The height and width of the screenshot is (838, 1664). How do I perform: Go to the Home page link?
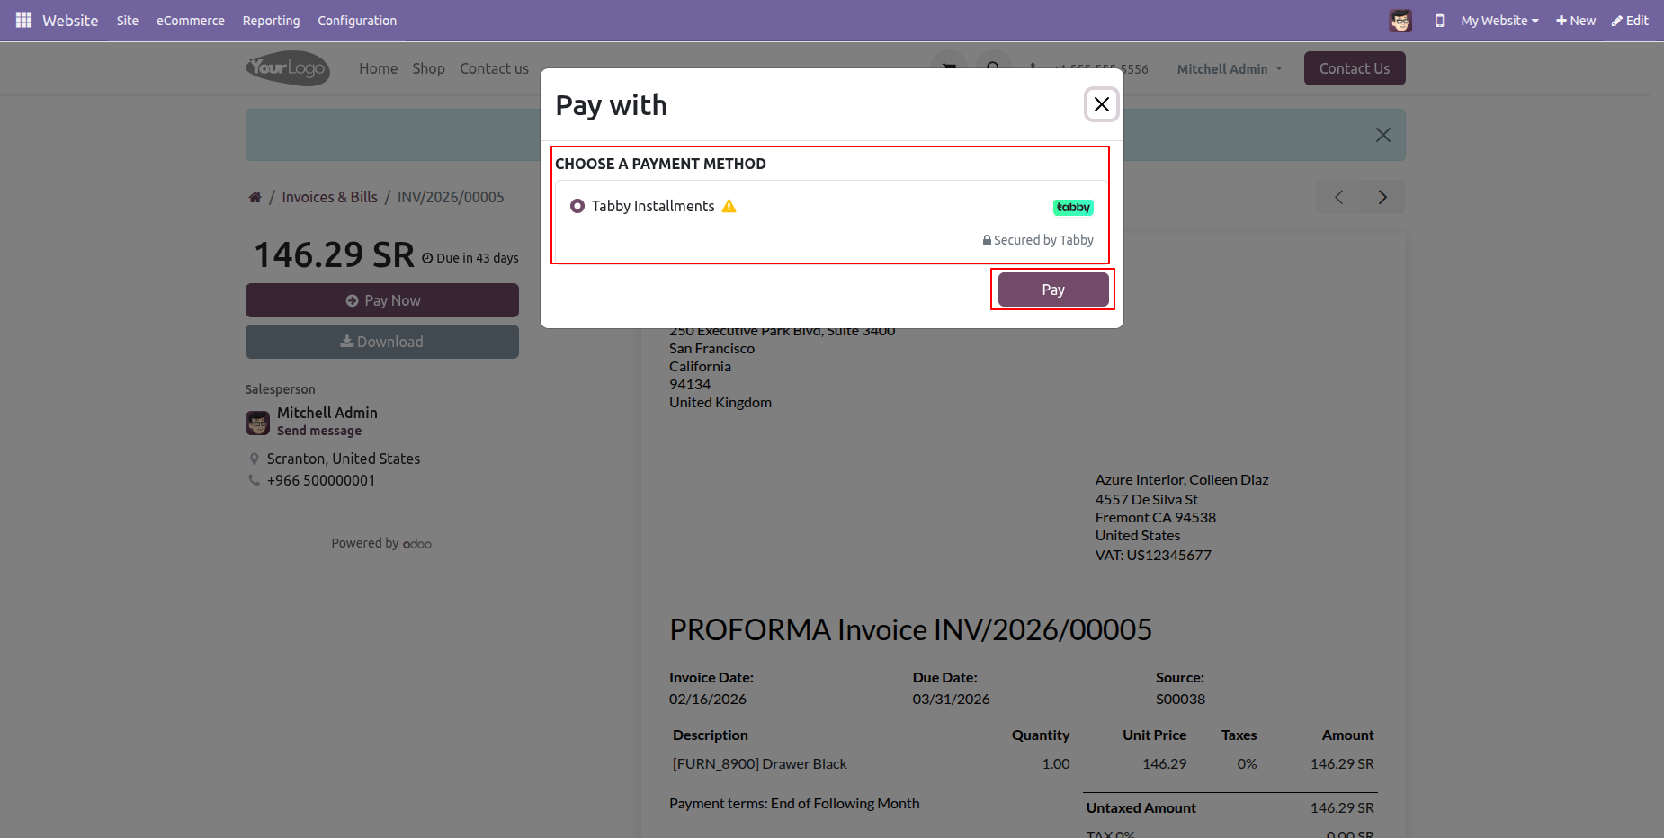[379, 68]
